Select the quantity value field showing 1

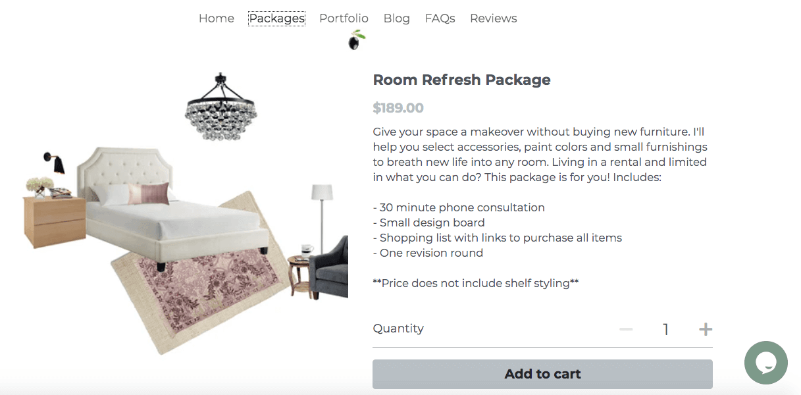(665, 329)
